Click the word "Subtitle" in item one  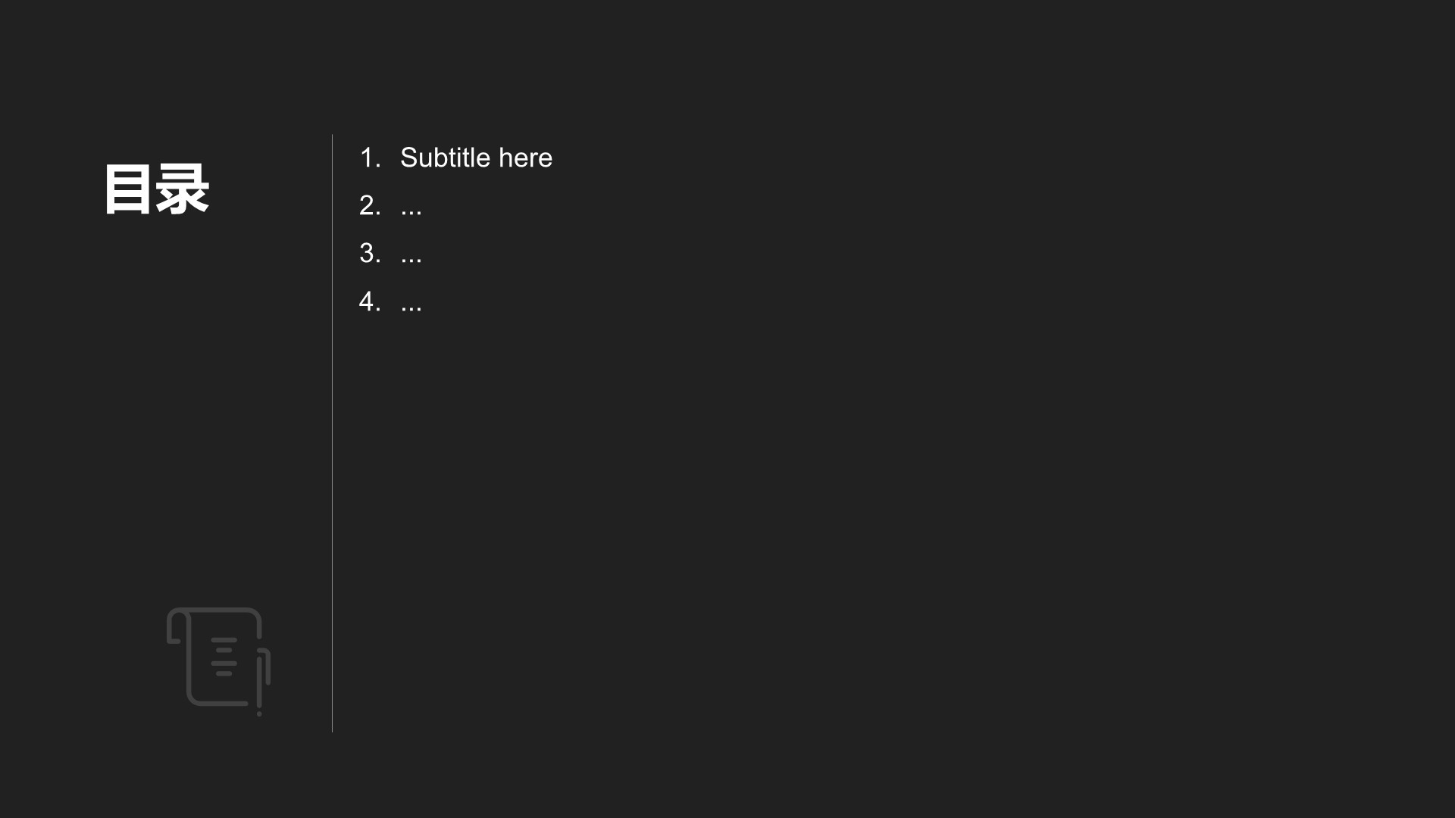445,158
